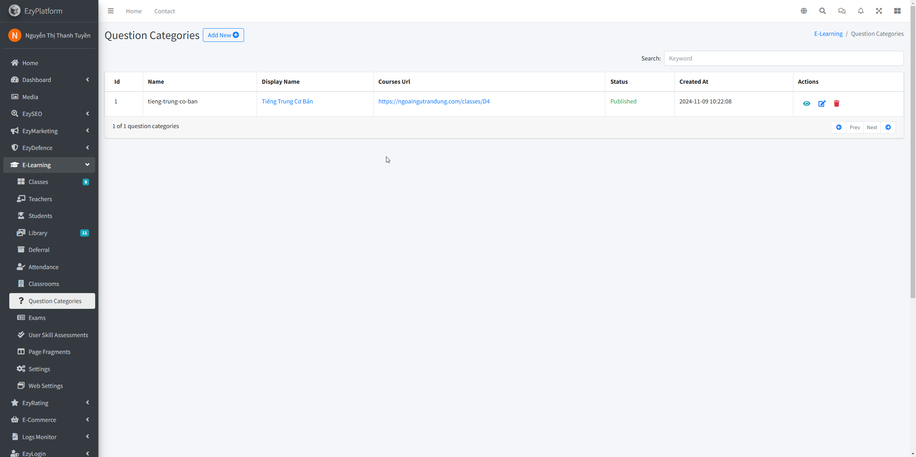This screenshot has height=457, width=916.
Task: View category details with eye icon
Action: tap(807, 104)
